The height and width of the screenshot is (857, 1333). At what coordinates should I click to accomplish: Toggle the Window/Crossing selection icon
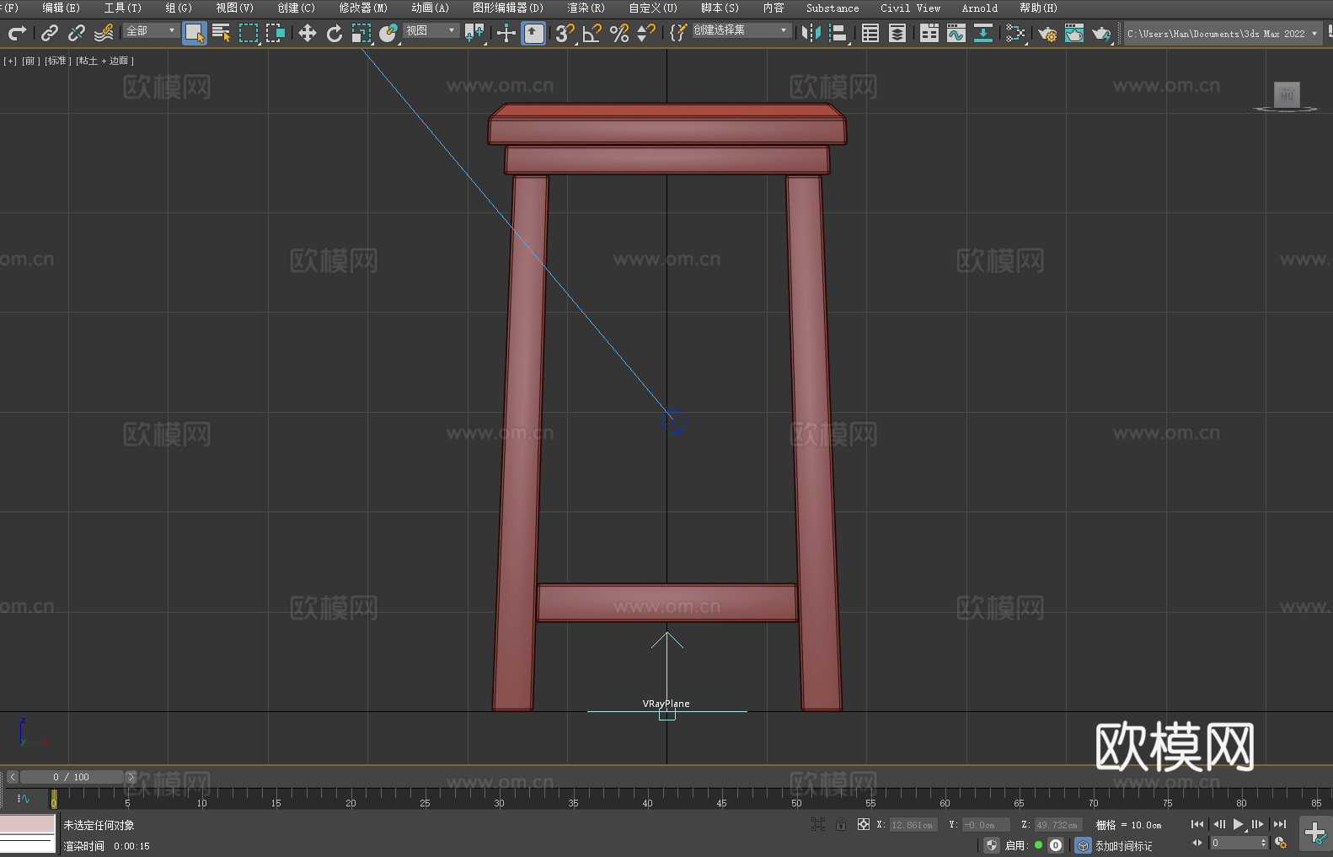click(x=276, y=33)
